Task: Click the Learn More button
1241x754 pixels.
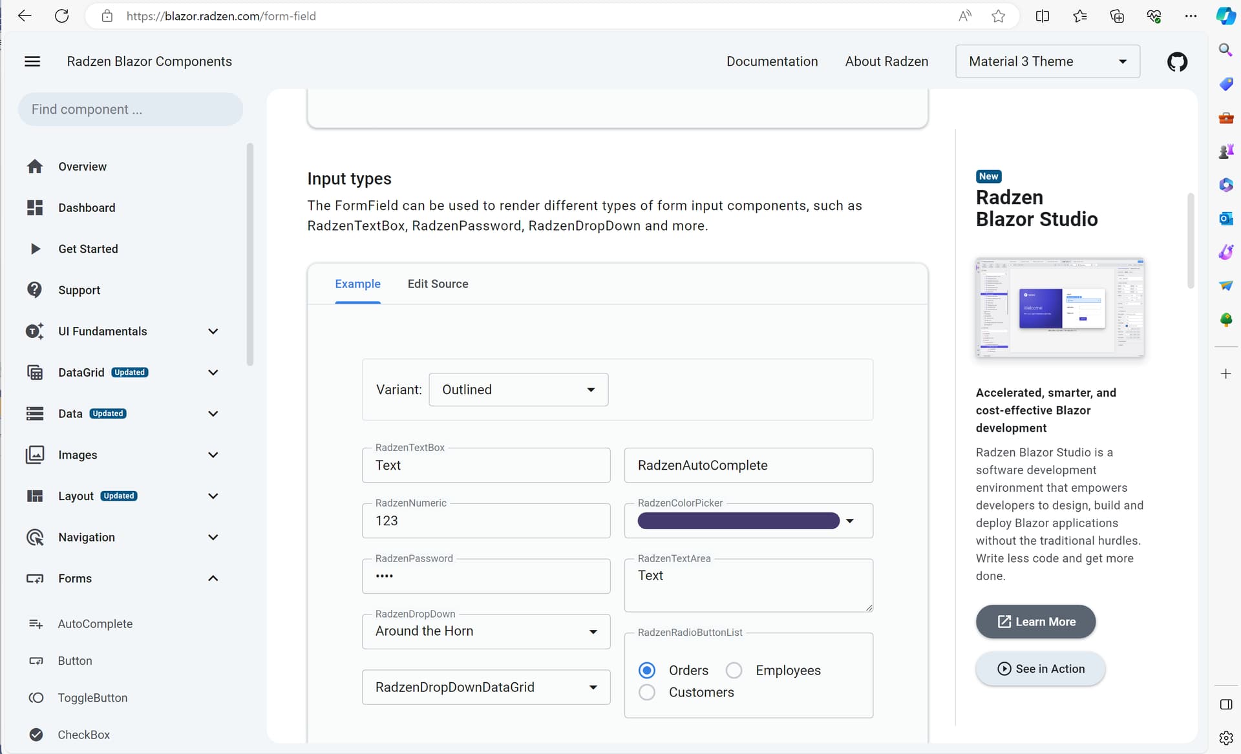Action: (x=1035, y=622)
